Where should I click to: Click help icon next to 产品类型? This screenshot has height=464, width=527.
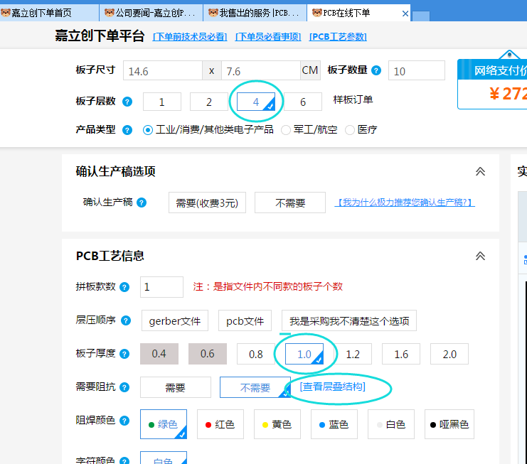point(127,130)
